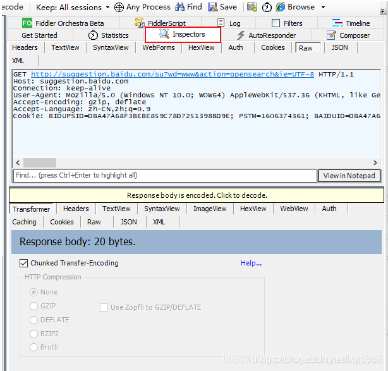The image size is (388, 371).
Task: Focus the Find text input field
Action: (165, 176)
